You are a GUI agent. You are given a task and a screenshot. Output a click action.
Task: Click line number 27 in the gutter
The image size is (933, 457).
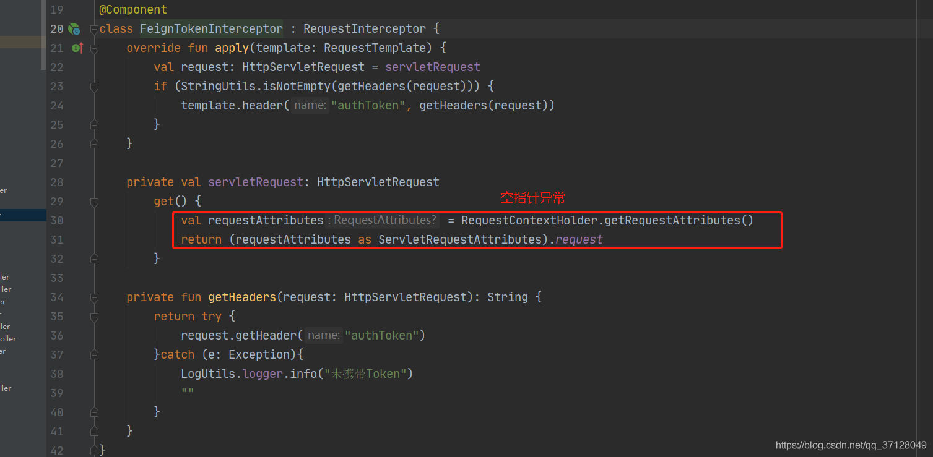click(57, 163)
